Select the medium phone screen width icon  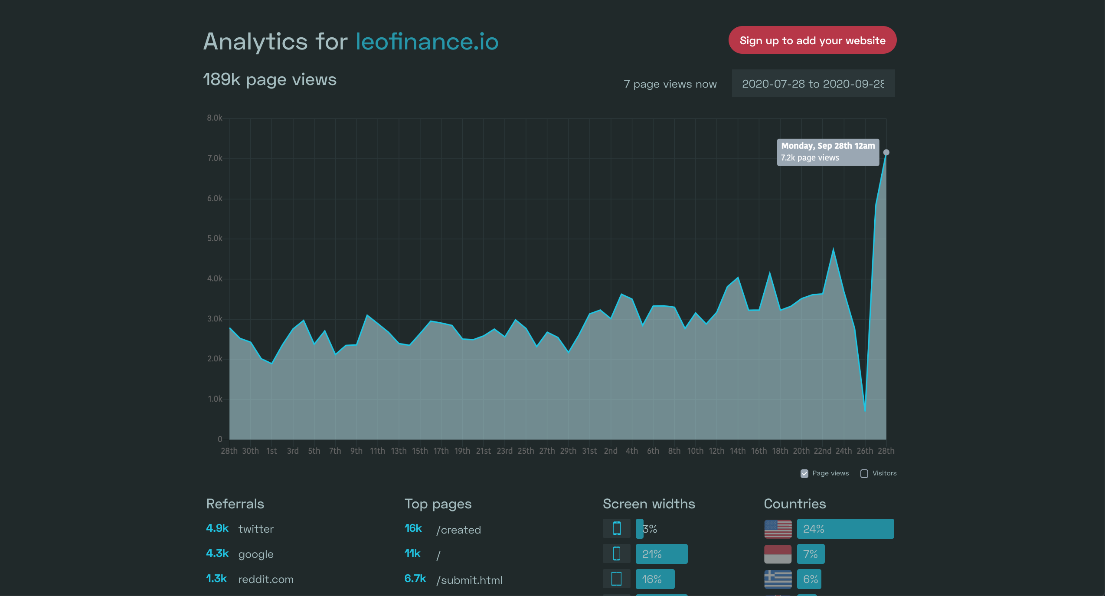click(616, 554)
